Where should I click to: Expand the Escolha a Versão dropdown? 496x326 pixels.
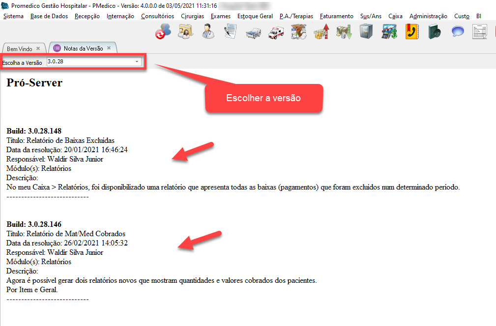(137, 62)
